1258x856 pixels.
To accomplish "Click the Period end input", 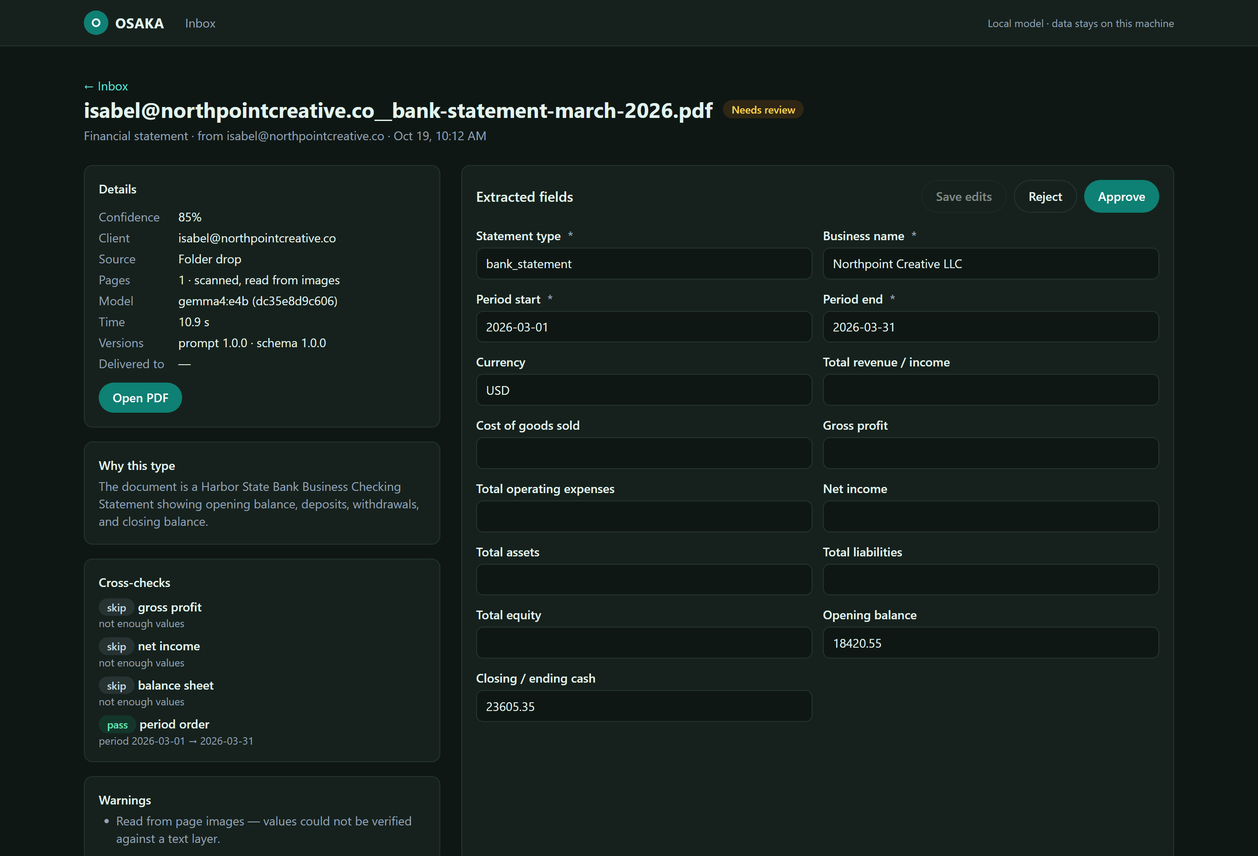I will point(990,327).
